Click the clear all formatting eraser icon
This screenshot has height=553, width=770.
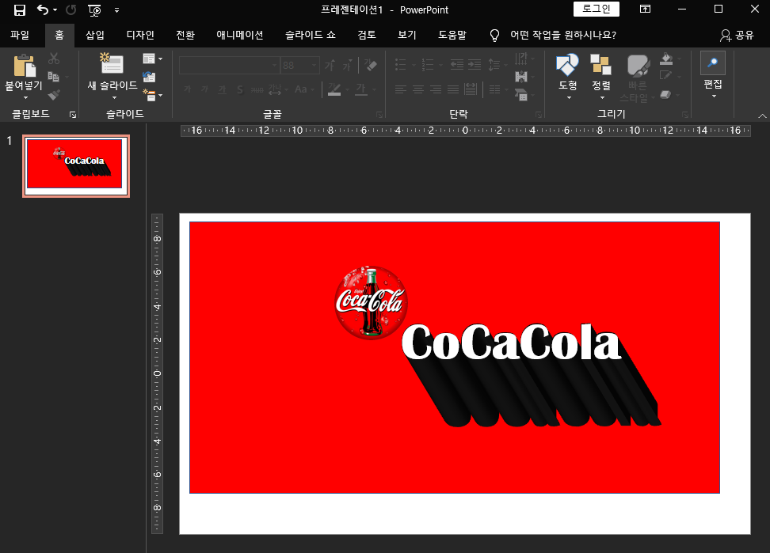pos(372,65)
